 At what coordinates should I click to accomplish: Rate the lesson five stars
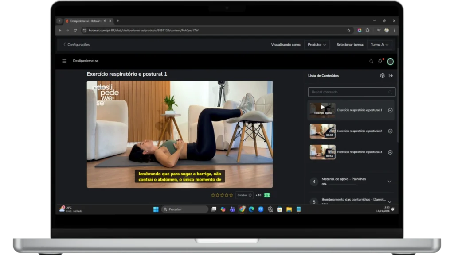[x=231, y=195]
